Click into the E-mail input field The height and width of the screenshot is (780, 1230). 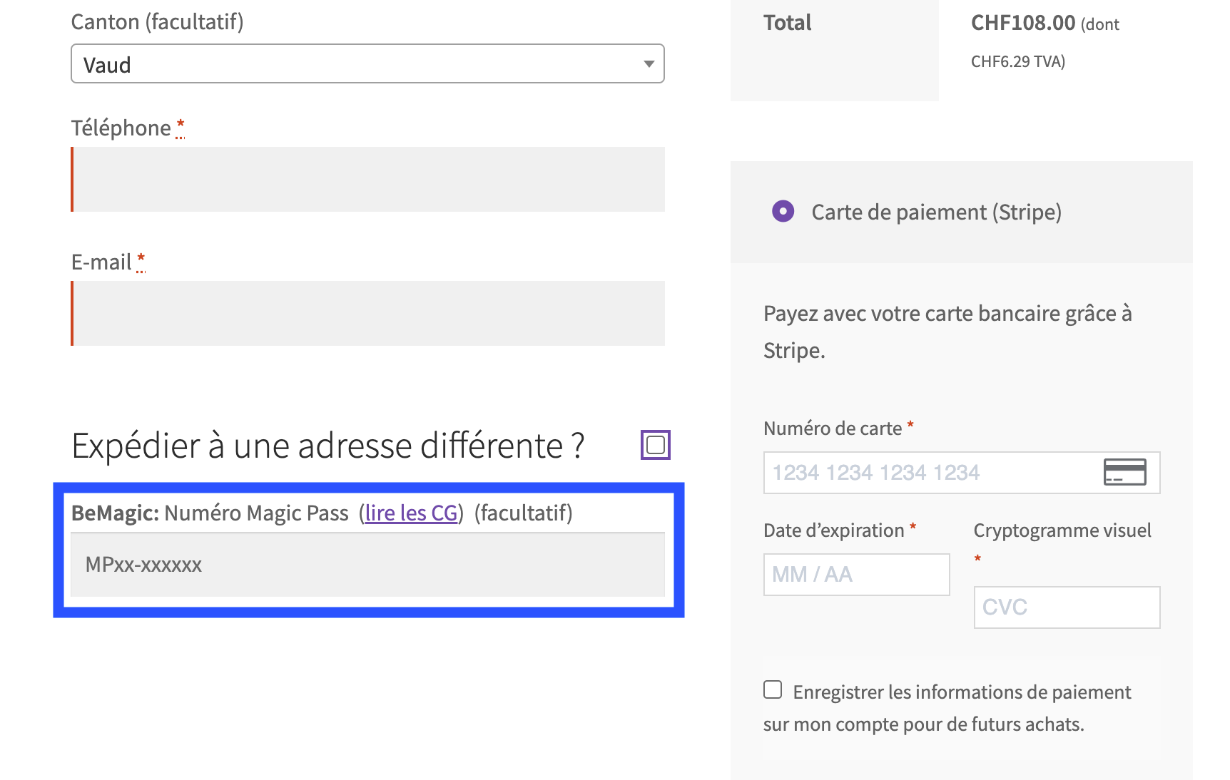tap(369, 313)
